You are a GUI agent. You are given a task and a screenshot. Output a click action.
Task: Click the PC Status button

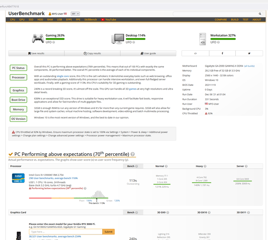coord(18,68)
